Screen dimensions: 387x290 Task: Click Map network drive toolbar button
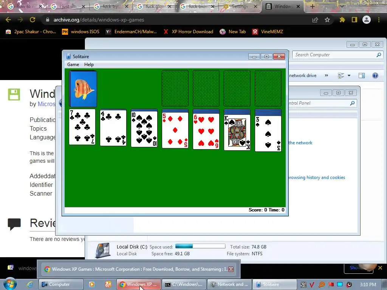[x=303, y=76]
